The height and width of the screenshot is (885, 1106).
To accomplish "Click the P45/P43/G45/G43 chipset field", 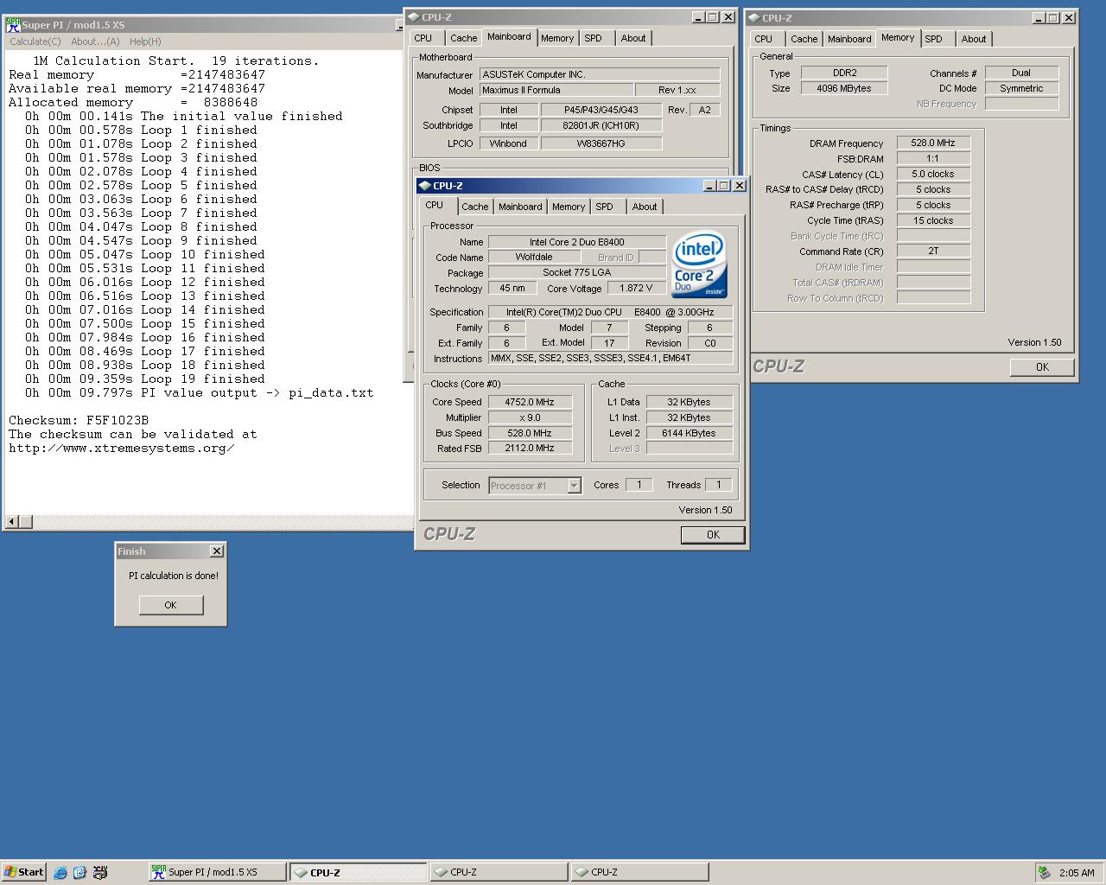I will pos(601,110).
